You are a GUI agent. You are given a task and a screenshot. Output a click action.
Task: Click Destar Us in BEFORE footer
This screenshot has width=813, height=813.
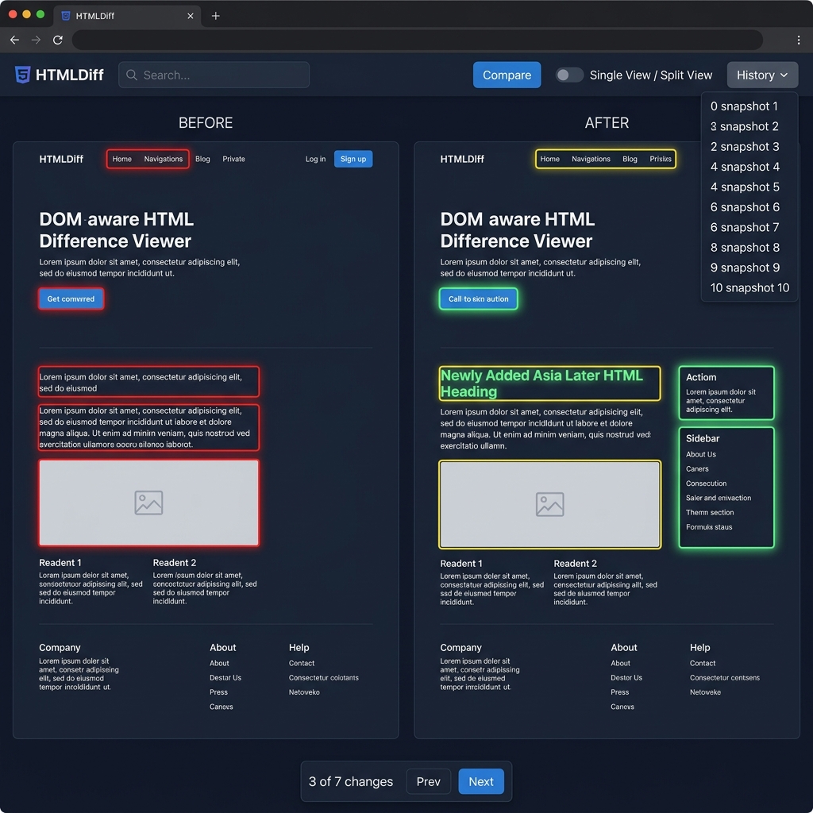(x=225, y=678)
